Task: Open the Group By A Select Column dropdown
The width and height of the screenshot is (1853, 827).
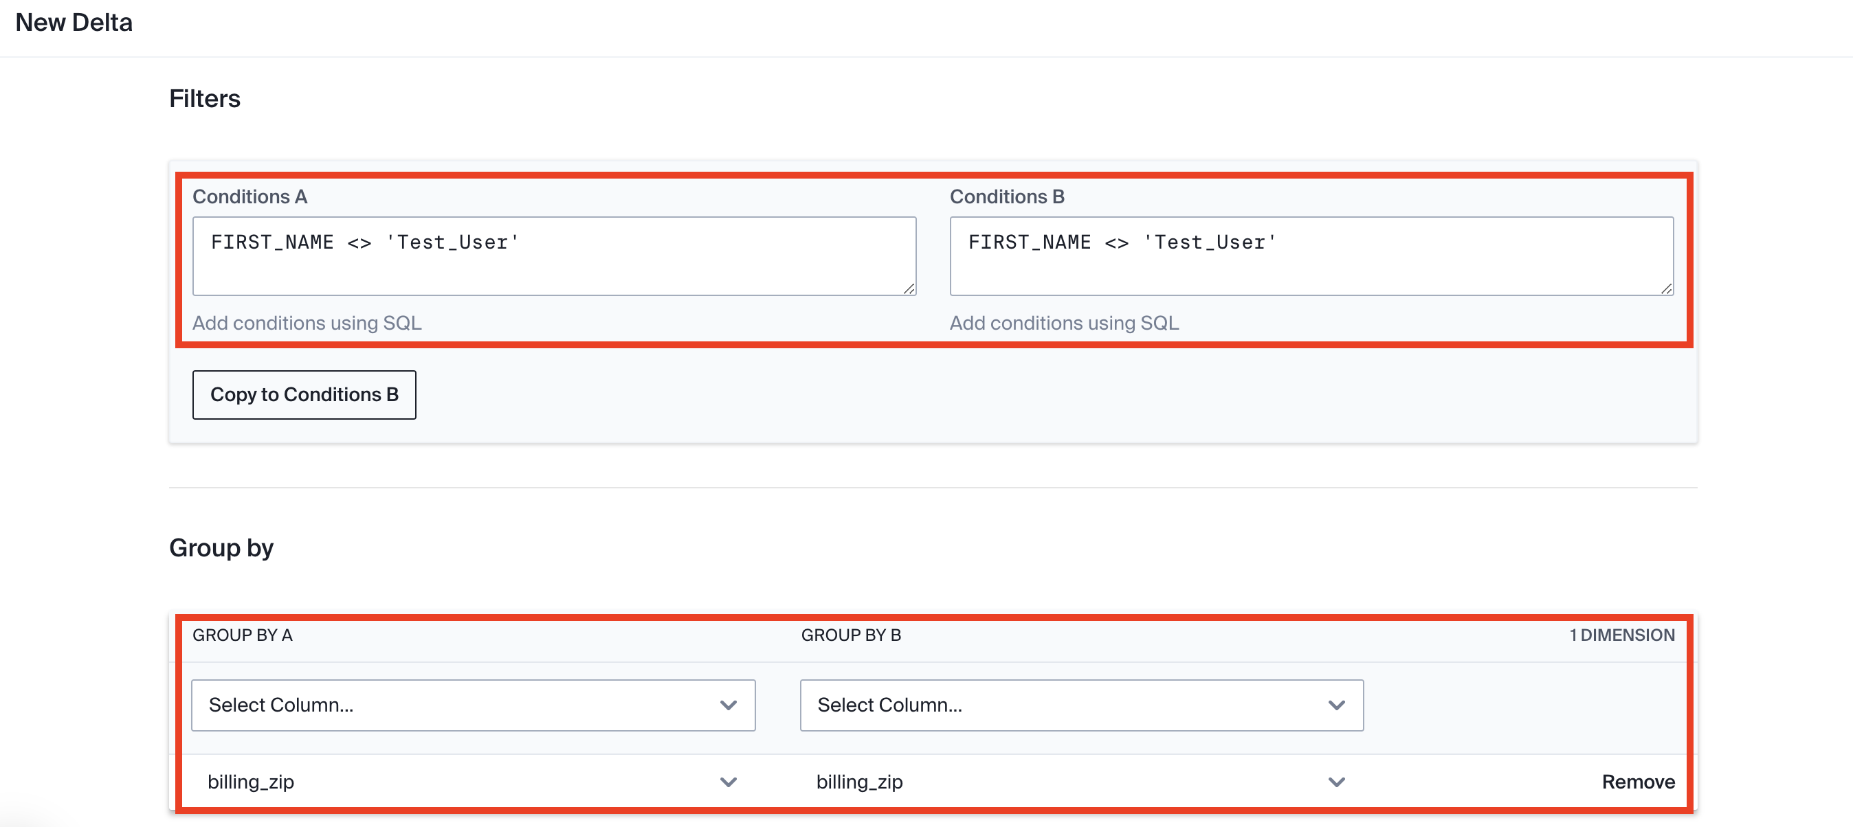Action: click(x=461, y=705)
